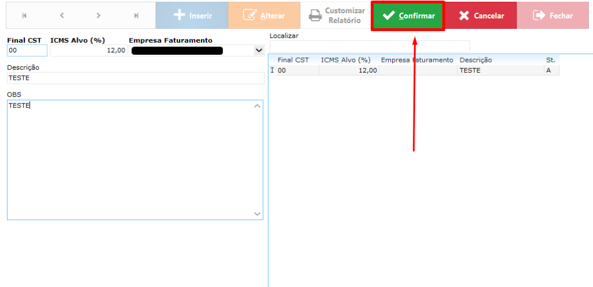
Task: Sort grid by Final CST column header
Action: (293, 60)
